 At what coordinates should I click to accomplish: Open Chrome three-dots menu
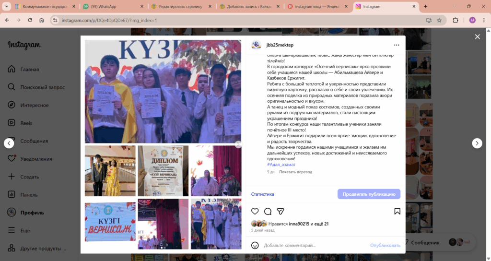point(484,20)
